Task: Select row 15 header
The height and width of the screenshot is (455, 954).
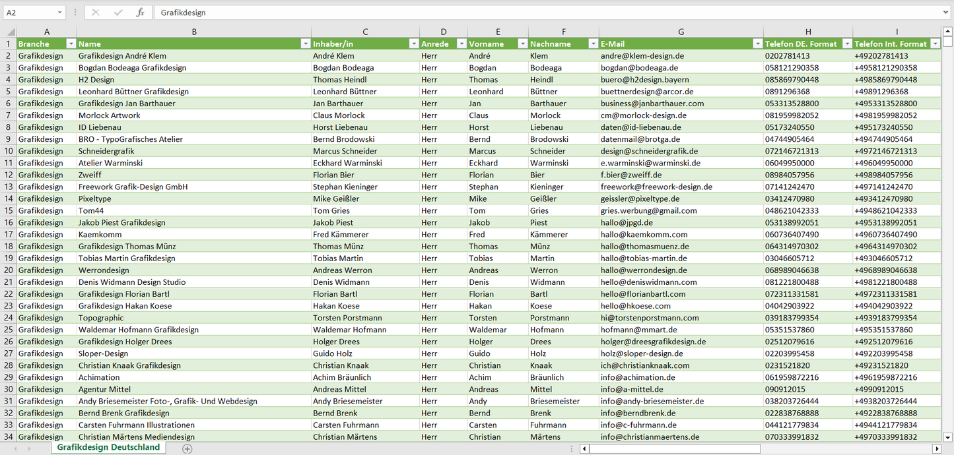Action: pyautogui.click(x=9, y=210)
